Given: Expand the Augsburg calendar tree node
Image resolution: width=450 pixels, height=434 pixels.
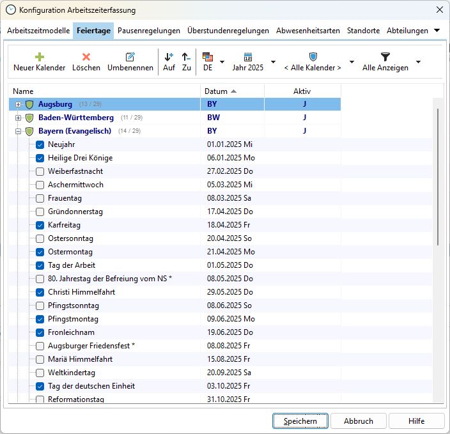Looking at the screenshot, I should pos(19,104).
